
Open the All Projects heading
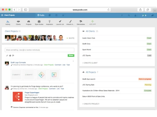pos(91,72)
